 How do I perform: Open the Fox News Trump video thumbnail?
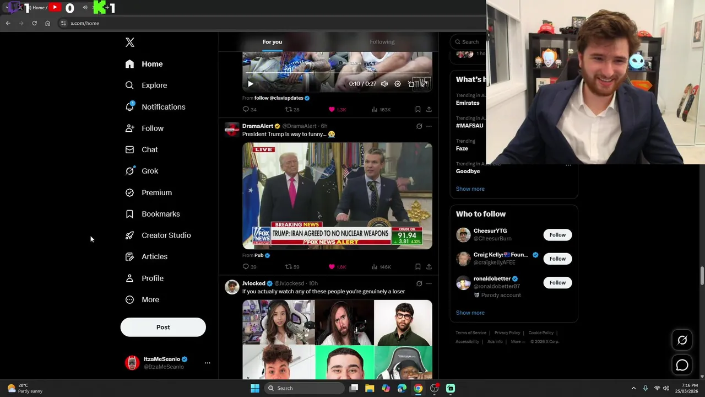[337, 196]
